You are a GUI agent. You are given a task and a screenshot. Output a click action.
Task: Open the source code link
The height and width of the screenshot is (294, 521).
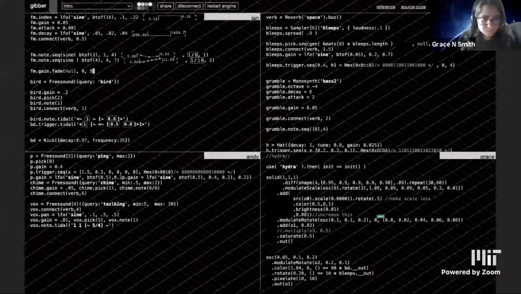click(x=413, y=7)
